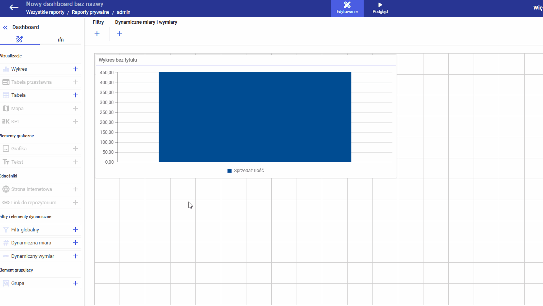Open the admin breadcrumb folder
This screenshot has height=306, width=543.
(124, 12)
